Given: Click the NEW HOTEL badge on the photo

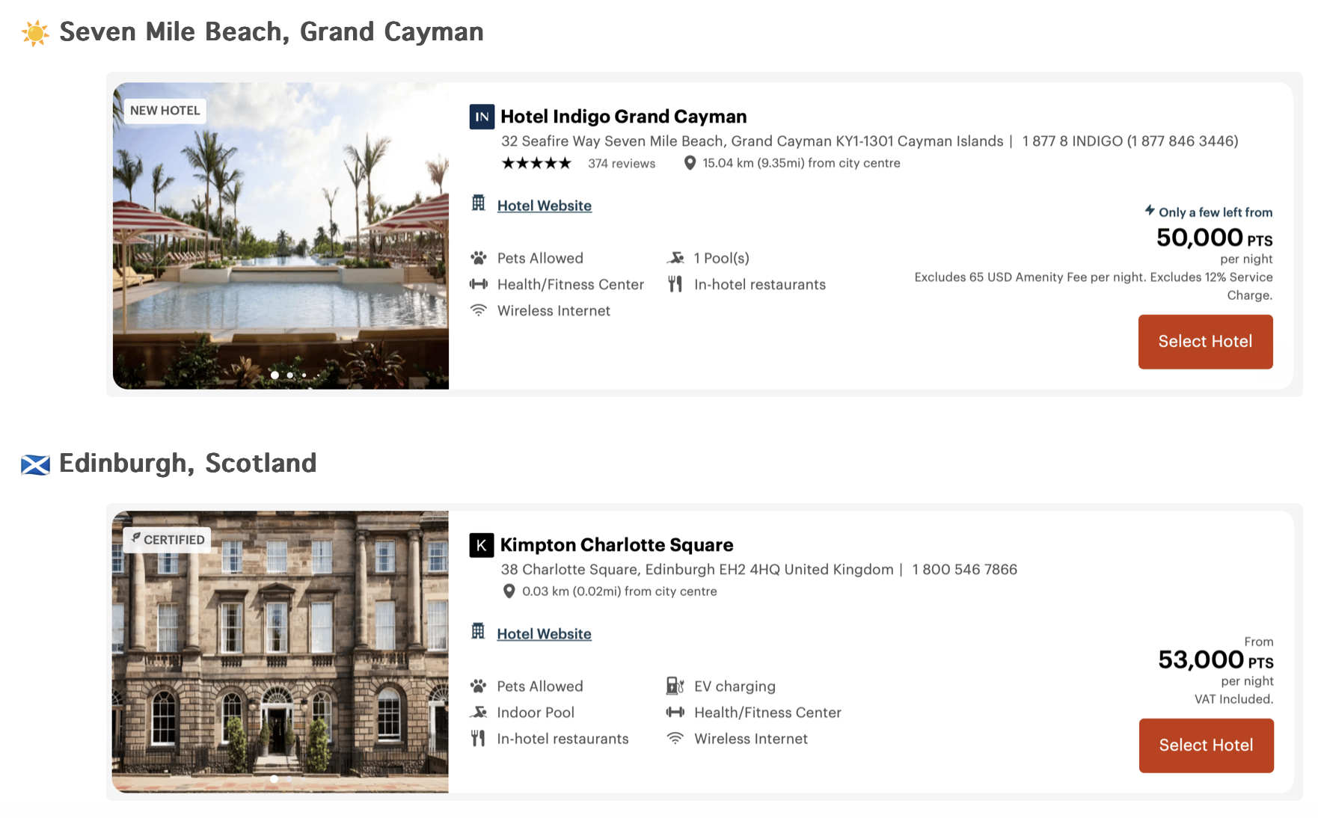Looking at the screenshot, I should (165, 111).
